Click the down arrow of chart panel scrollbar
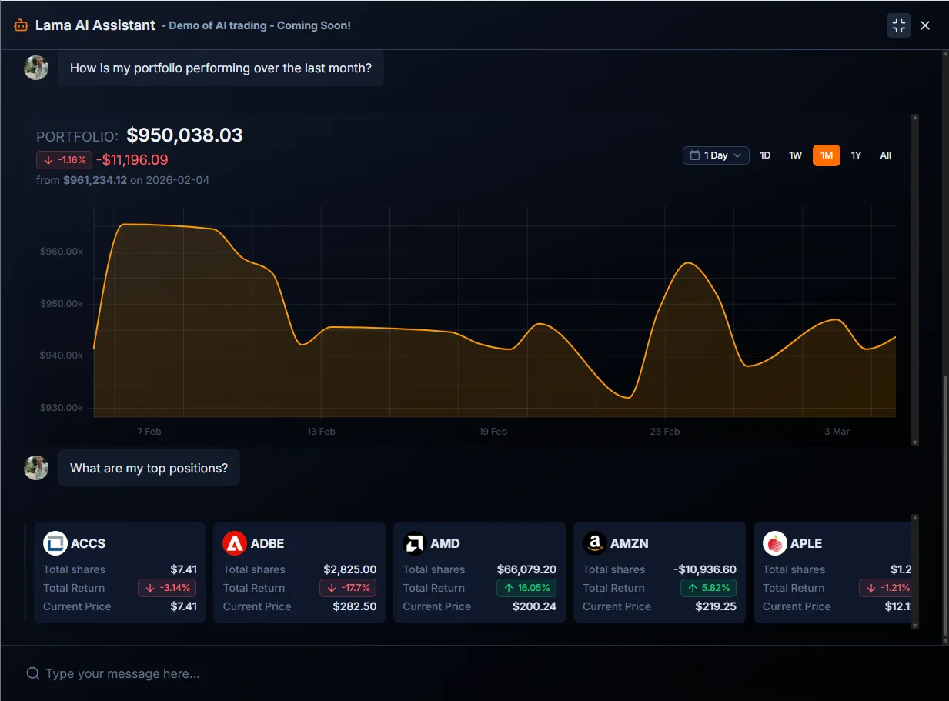 pyautogui.click(x=915, y=442)
